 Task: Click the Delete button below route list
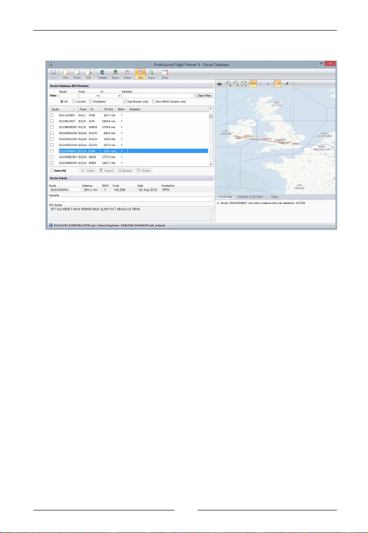click(x=144, y=171)
